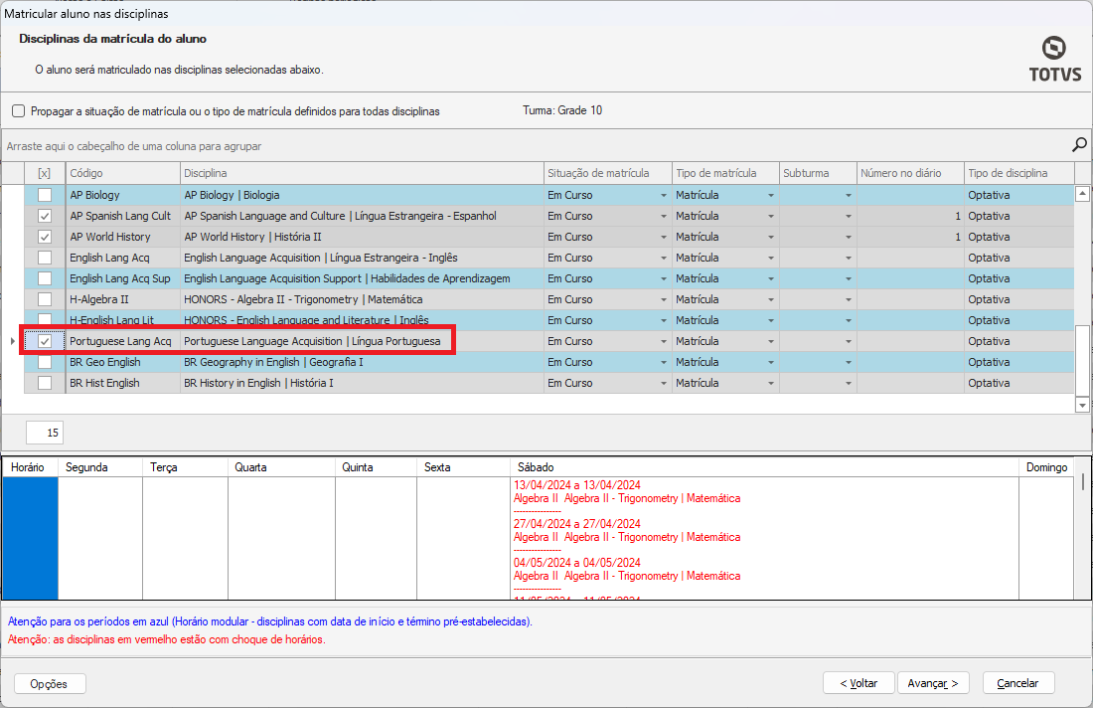Go back with the Voltar button
The height and width of the screenshot is (708, 1093).
pos(859,683)
